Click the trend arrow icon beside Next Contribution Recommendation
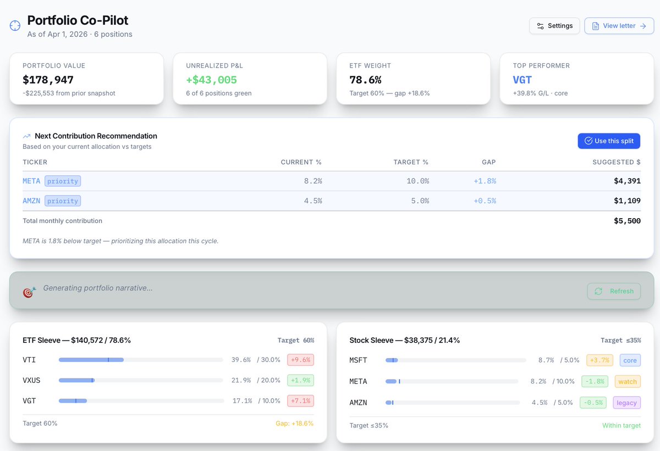 click(26, 136)
